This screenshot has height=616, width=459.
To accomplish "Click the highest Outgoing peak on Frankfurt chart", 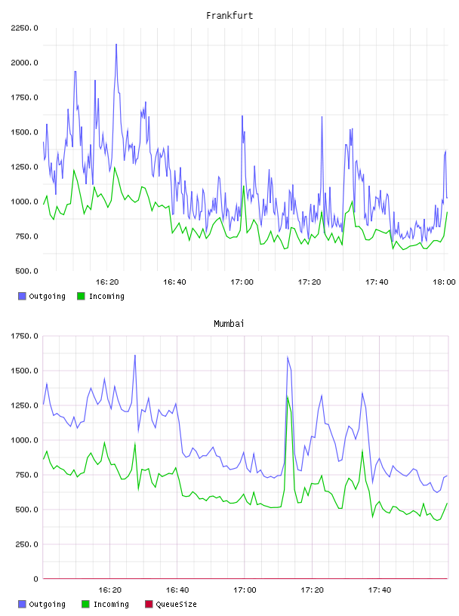I will [x=116, y=45].
